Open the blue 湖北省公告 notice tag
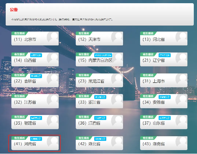Image resolution: width=197 pixels, height=154 pixels. click(x=100, y=139)
